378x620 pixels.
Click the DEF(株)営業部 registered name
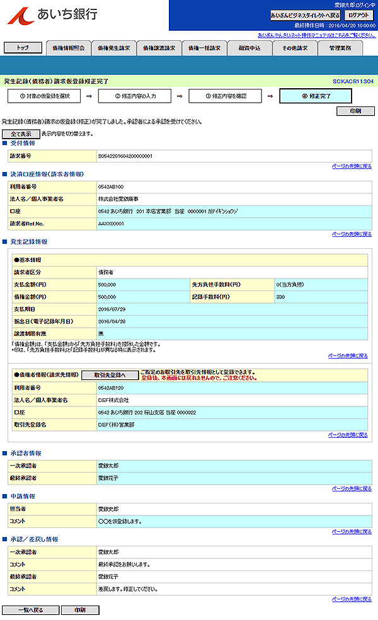point(117,425)
